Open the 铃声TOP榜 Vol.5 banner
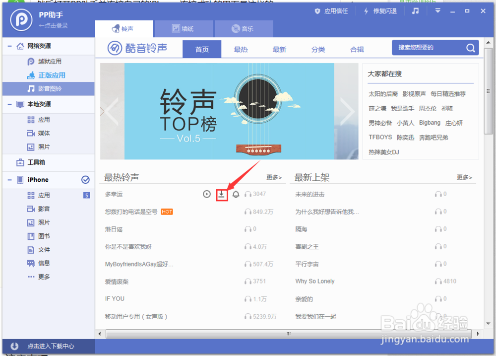Viewport: 496px width, 356px height. tap(229, 111)
